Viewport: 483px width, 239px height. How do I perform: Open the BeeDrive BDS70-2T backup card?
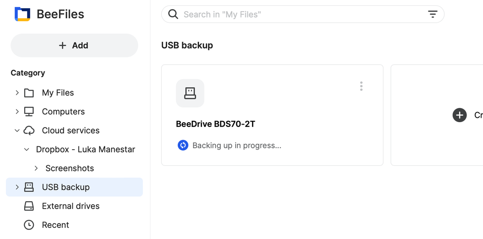[x=272, y=115]
